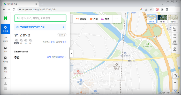Click the 거리뷰 street view icon
Image resolution: width=181 pixels, height=95 pixels.
click(x=175, y=49)
